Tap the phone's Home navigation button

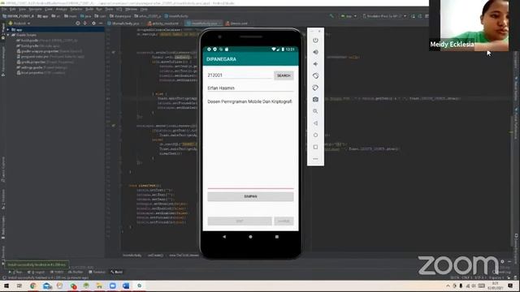coord(250,237)
